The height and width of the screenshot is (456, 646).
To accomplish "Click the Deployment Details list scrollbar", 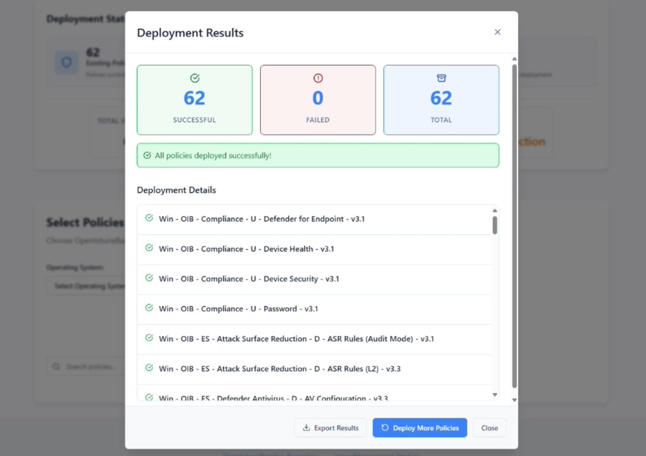I will click(495, 226).
